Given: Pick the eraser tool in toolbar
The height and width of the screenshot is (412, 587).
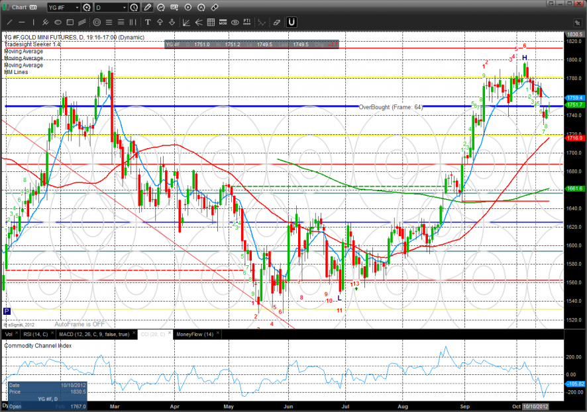Looking at the screenshot, I should (276, 22).
